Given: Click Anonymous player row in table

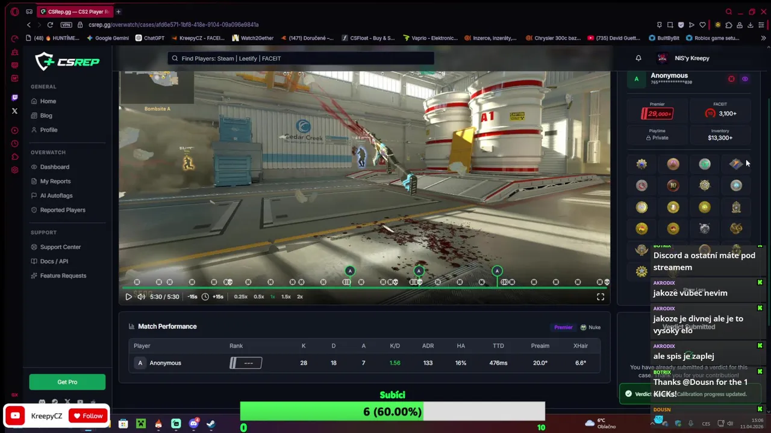Looking at the screenshot, I should [x=364, y=363].
